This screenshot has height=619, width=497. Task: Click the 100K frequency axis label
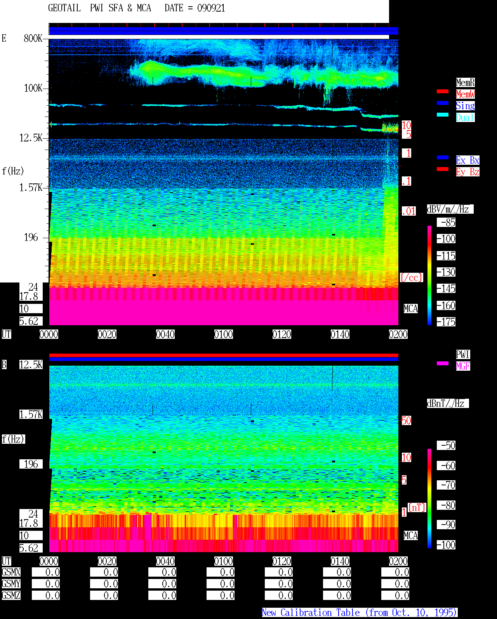tap(33, 88)
